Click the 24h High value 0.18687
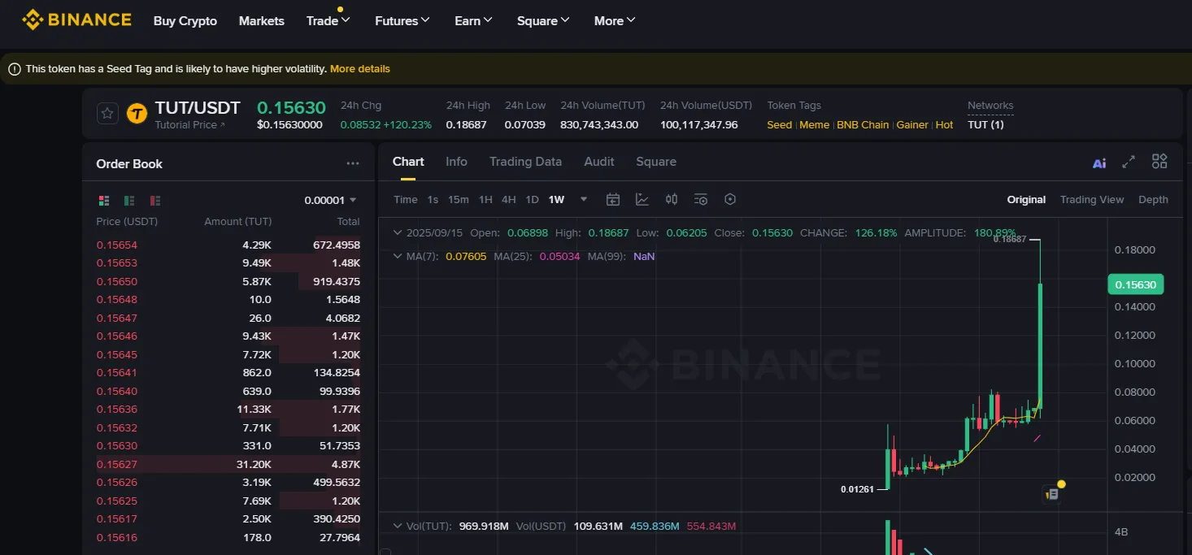The image size is (1192, 555). click(467, 125)
